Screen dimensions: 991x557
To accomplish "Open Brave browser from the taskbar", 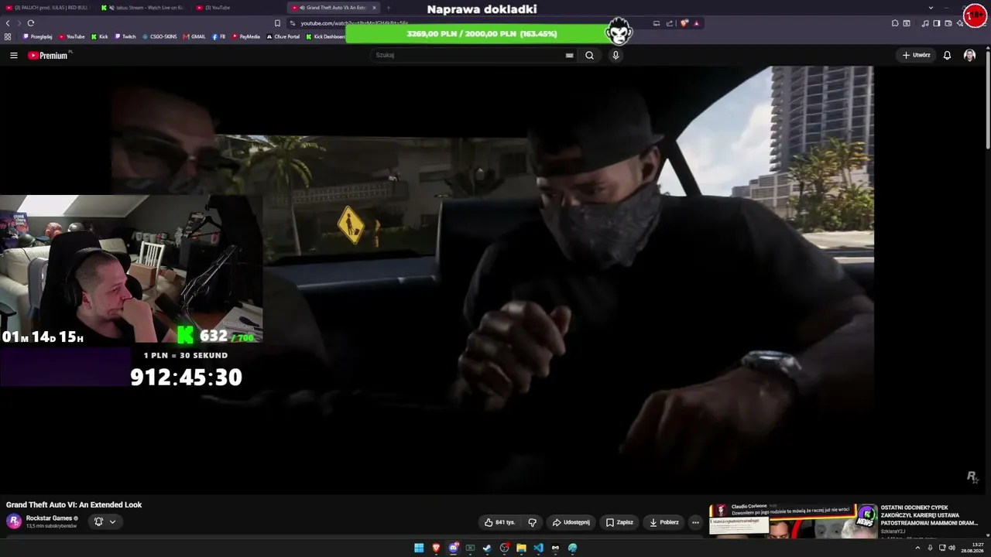I will [x=436, y=548].
